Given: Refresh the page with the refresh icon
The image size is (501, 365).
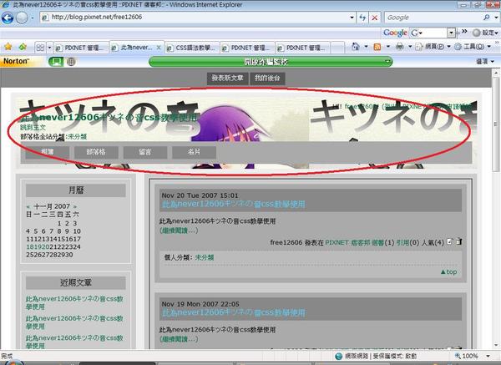Looking at the screenshot, I should 362,18.
